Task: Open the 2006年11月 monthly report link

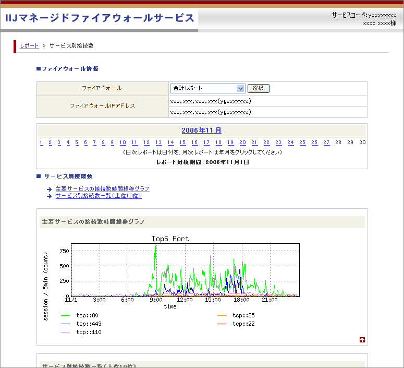Action: 201,130
